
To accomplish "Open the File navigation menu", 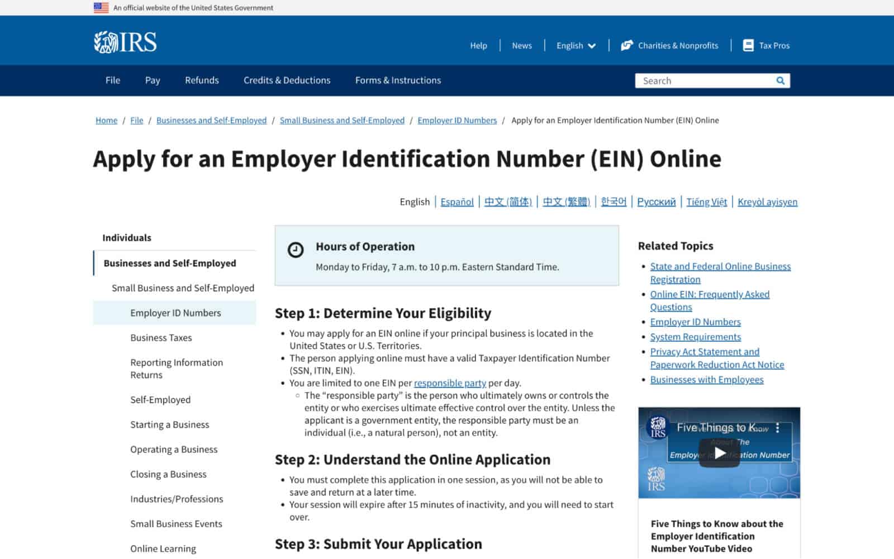I will (112, 80).
